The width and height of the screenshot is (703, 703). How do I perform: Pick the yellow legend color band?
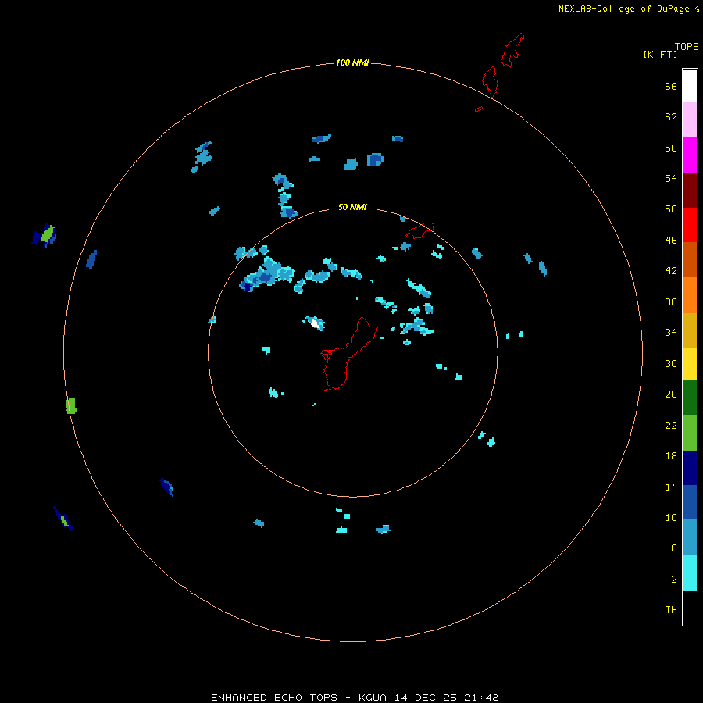point(690,363)
